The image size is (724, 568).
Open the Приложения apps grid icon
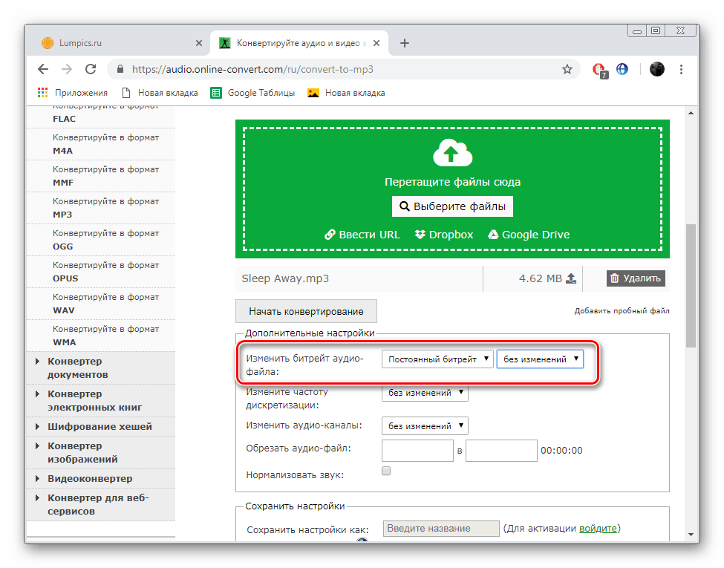[42, 93]
